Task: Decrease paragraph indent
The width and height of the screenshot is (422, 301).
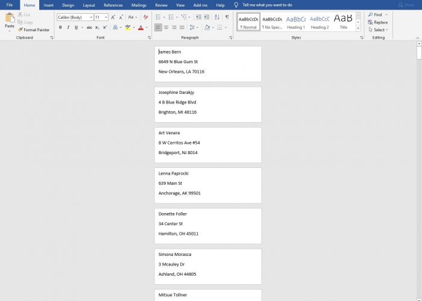Action: [x=198, y=17]
